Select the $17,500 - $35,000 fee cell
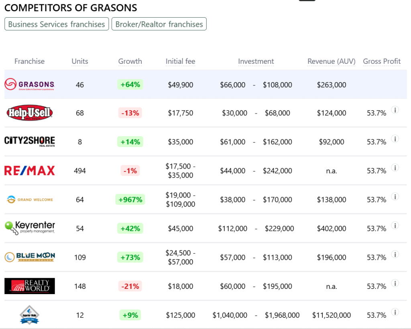Screen dimensions: 411x329 [x=180, y=171]
